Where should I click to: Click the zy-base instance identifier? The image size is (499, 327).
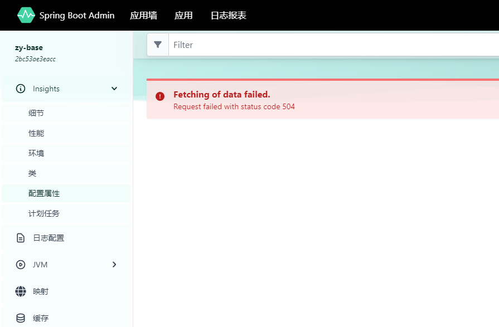[29, 47]
